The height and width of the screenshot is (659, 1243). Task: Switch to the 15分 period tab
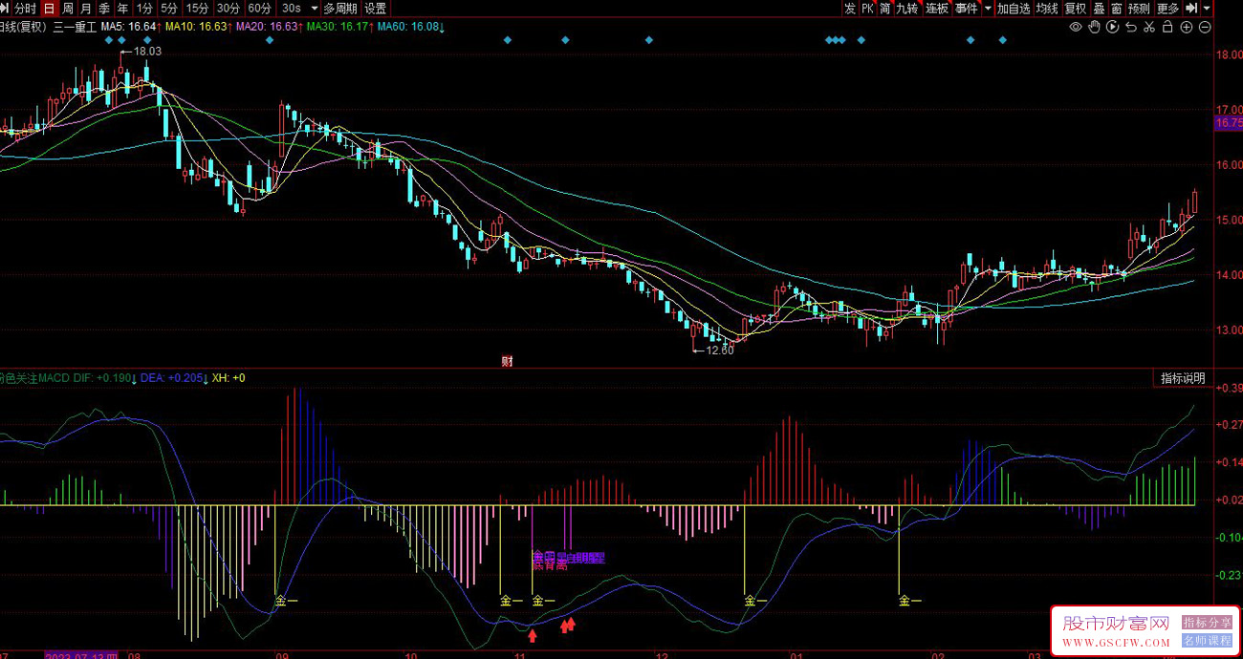(x=197, y=9)
